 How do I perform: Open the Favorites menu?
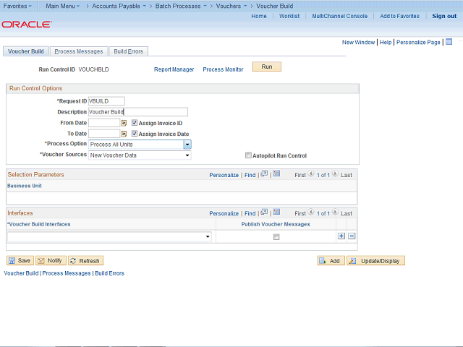tap(17, 6)
